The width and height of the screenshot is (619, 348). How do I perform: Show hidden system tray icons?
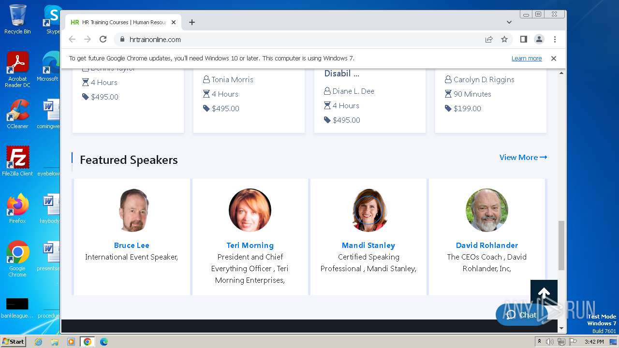tap(539, 342)
